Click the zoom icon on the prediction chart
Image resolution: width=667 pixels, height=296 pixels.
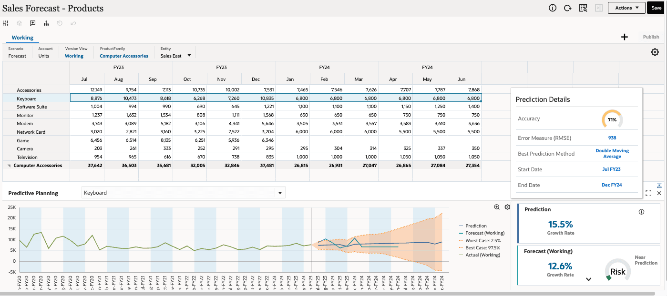496,207
